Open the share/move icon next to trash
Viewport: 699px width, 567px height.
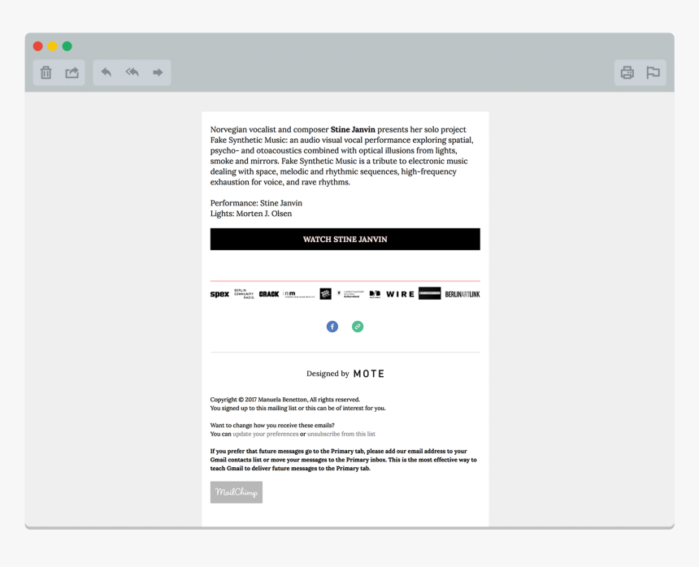pos(72,72)
